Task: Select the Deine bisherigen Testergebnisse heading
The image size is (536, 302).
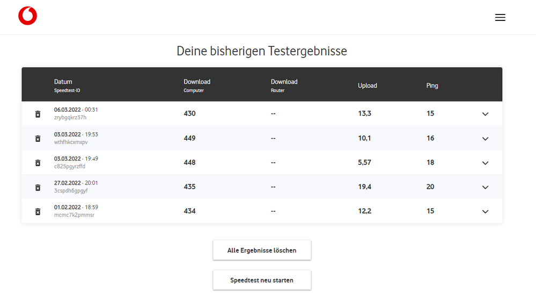Action: [x=262, y=52]
